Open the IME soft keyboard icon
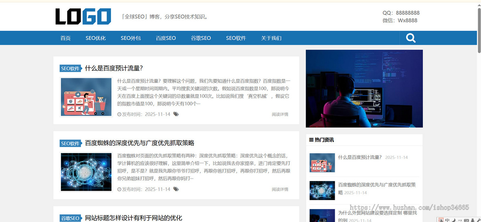This screenshot has width=481, height=222. click(467, 220)
